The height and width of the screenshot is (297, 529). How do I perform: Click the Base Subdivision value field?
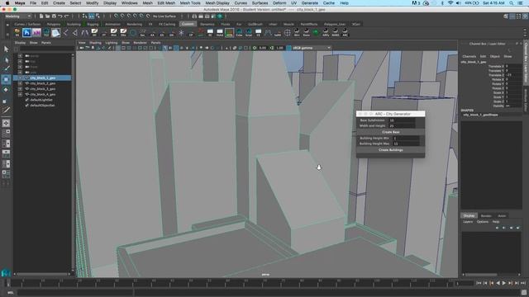[402, 120]
